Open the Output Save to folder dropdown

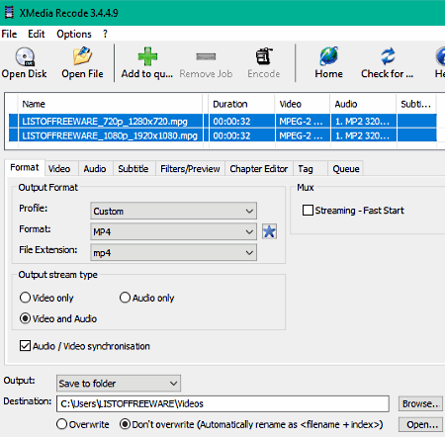coord(119,384)
